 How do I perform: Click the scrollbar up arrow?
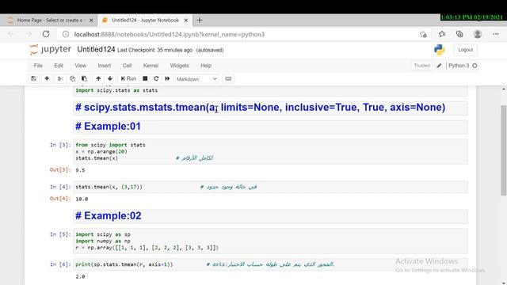504,89
